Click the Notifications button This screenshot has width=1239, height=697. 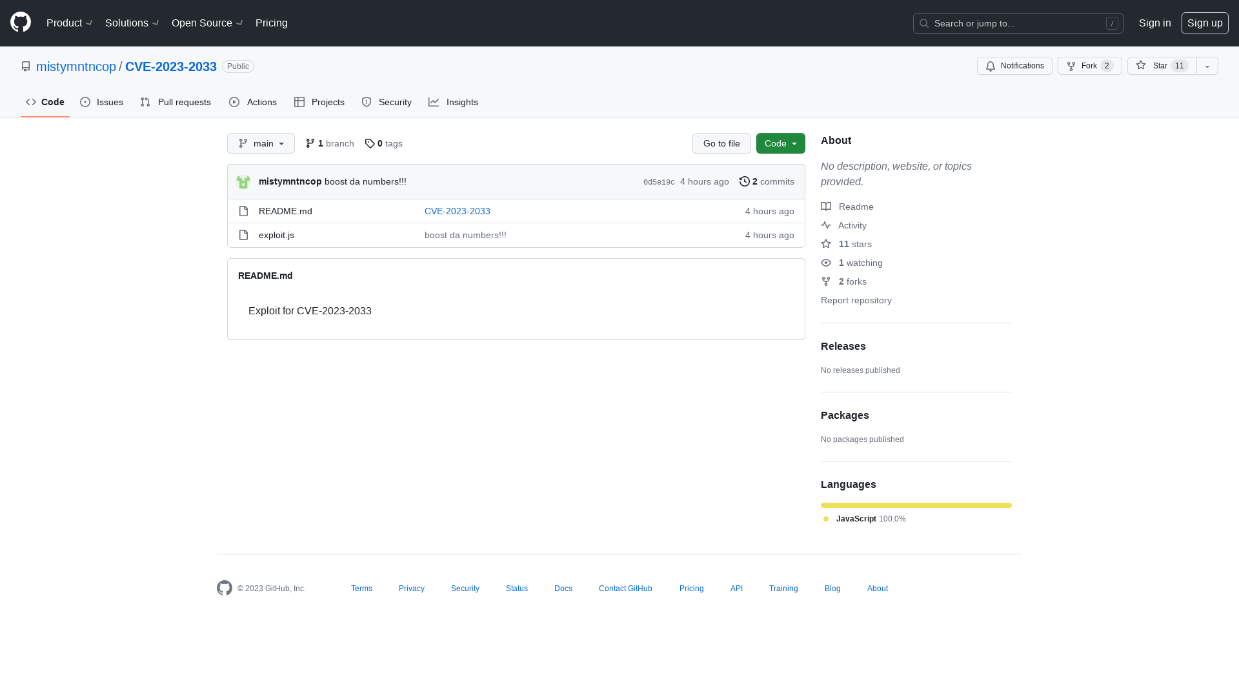(x=1014, y=66)
